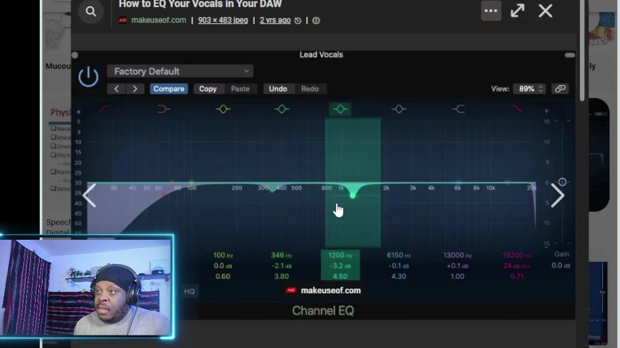Click the info circle icon in the image details
Screen dimensions: 620x348
click(x=316, y=20)
